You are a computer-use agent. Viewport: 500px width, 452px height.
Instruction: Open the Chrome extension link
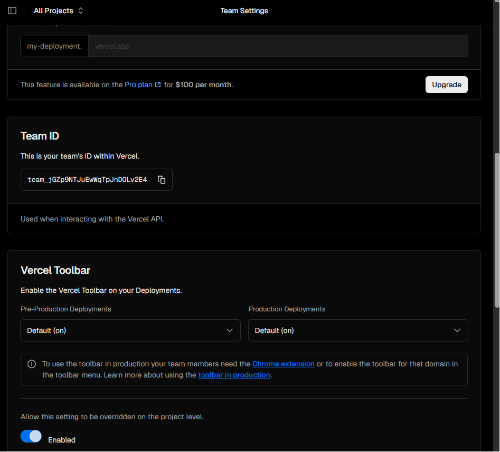point(283,364)
